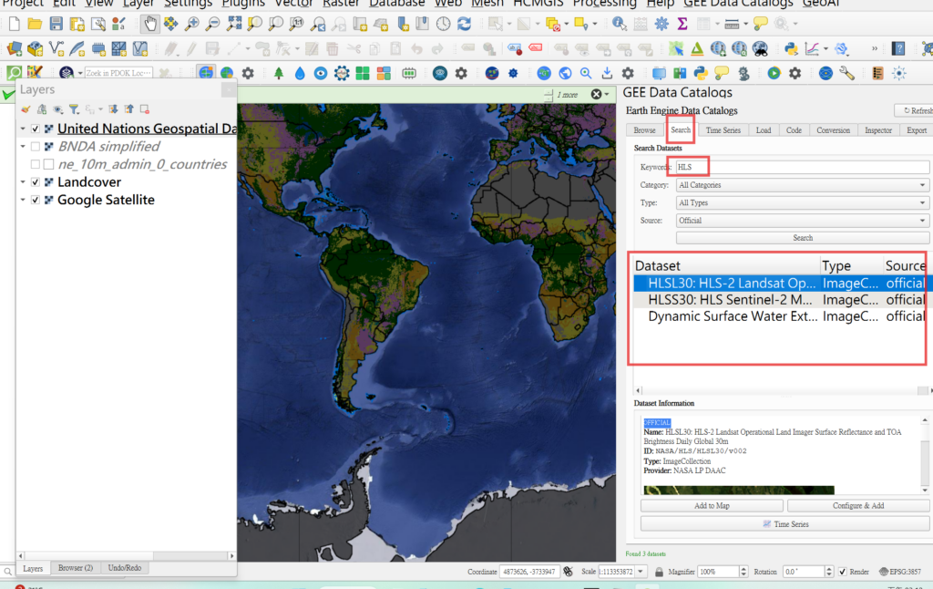The height and width of the screenshot is (589, 933).
Task: Click the Open Layer Styling paintbrush icon
Action: click(26, 108)
